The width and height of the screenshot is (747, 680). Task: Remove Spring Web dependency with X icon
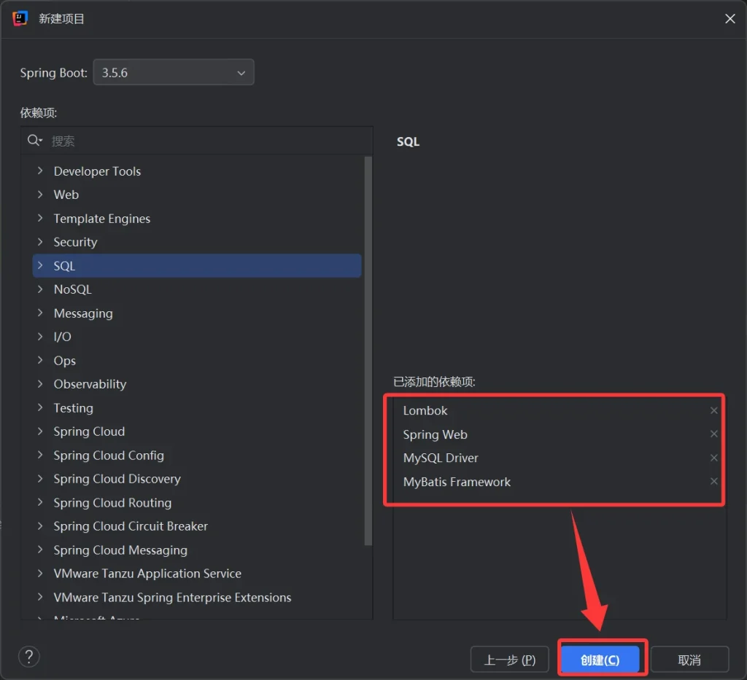[x=713, y=434]
